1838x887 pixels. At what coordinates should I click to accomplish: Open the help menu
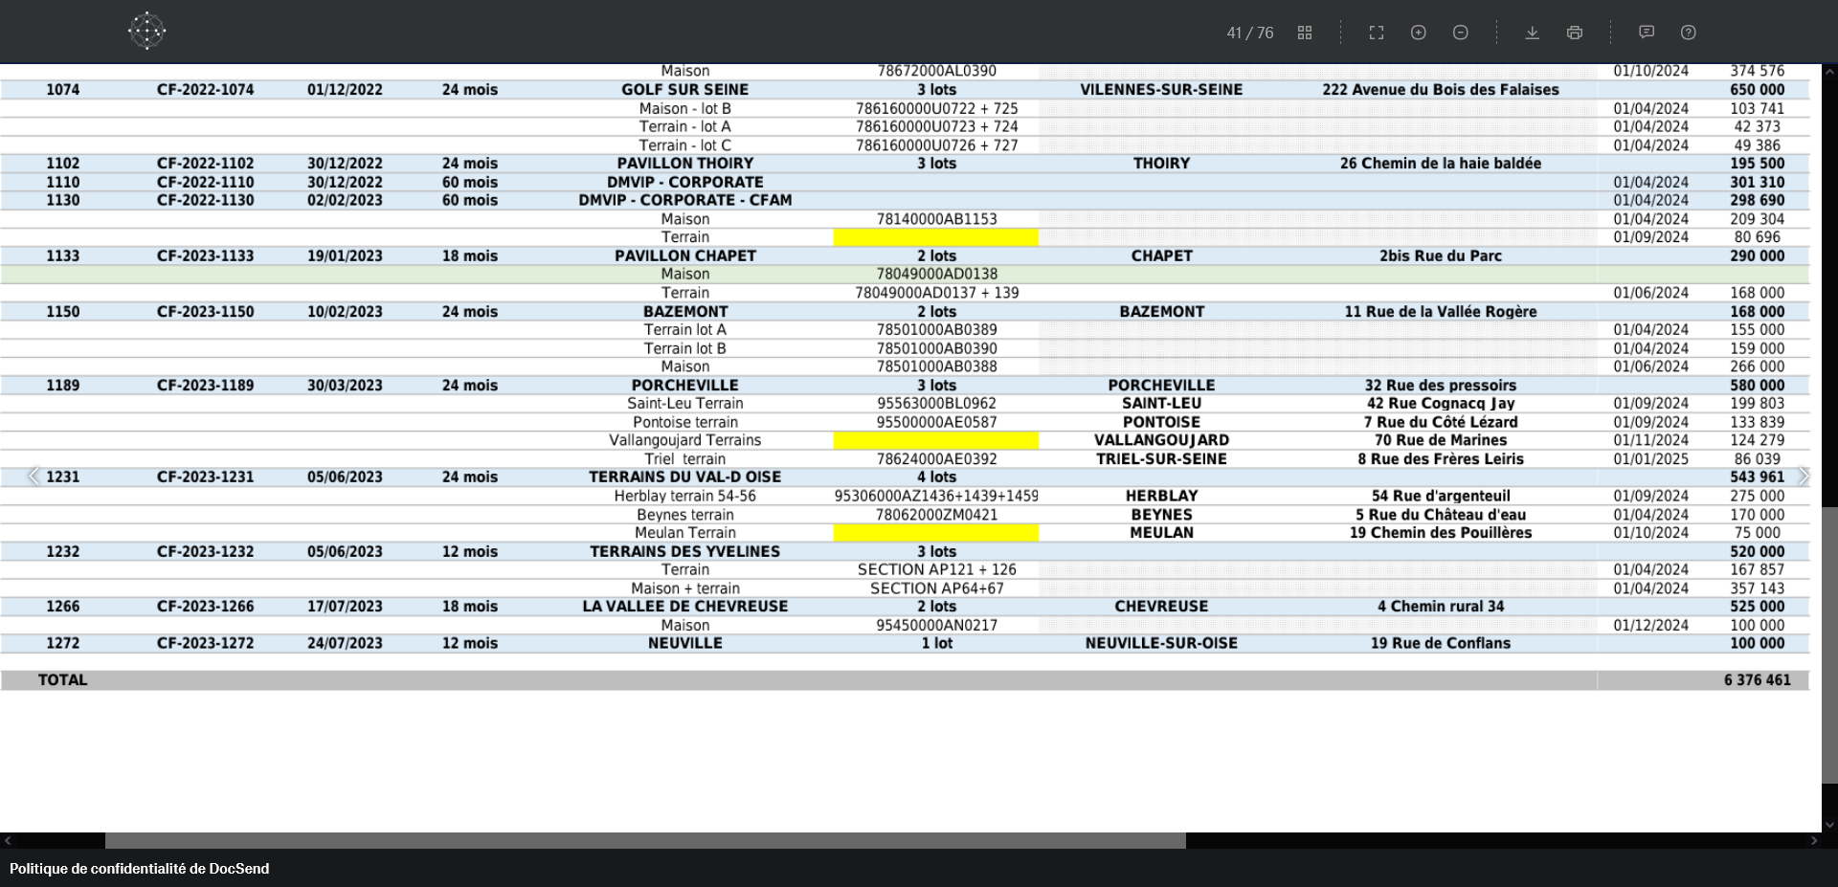coord(1689,33)
